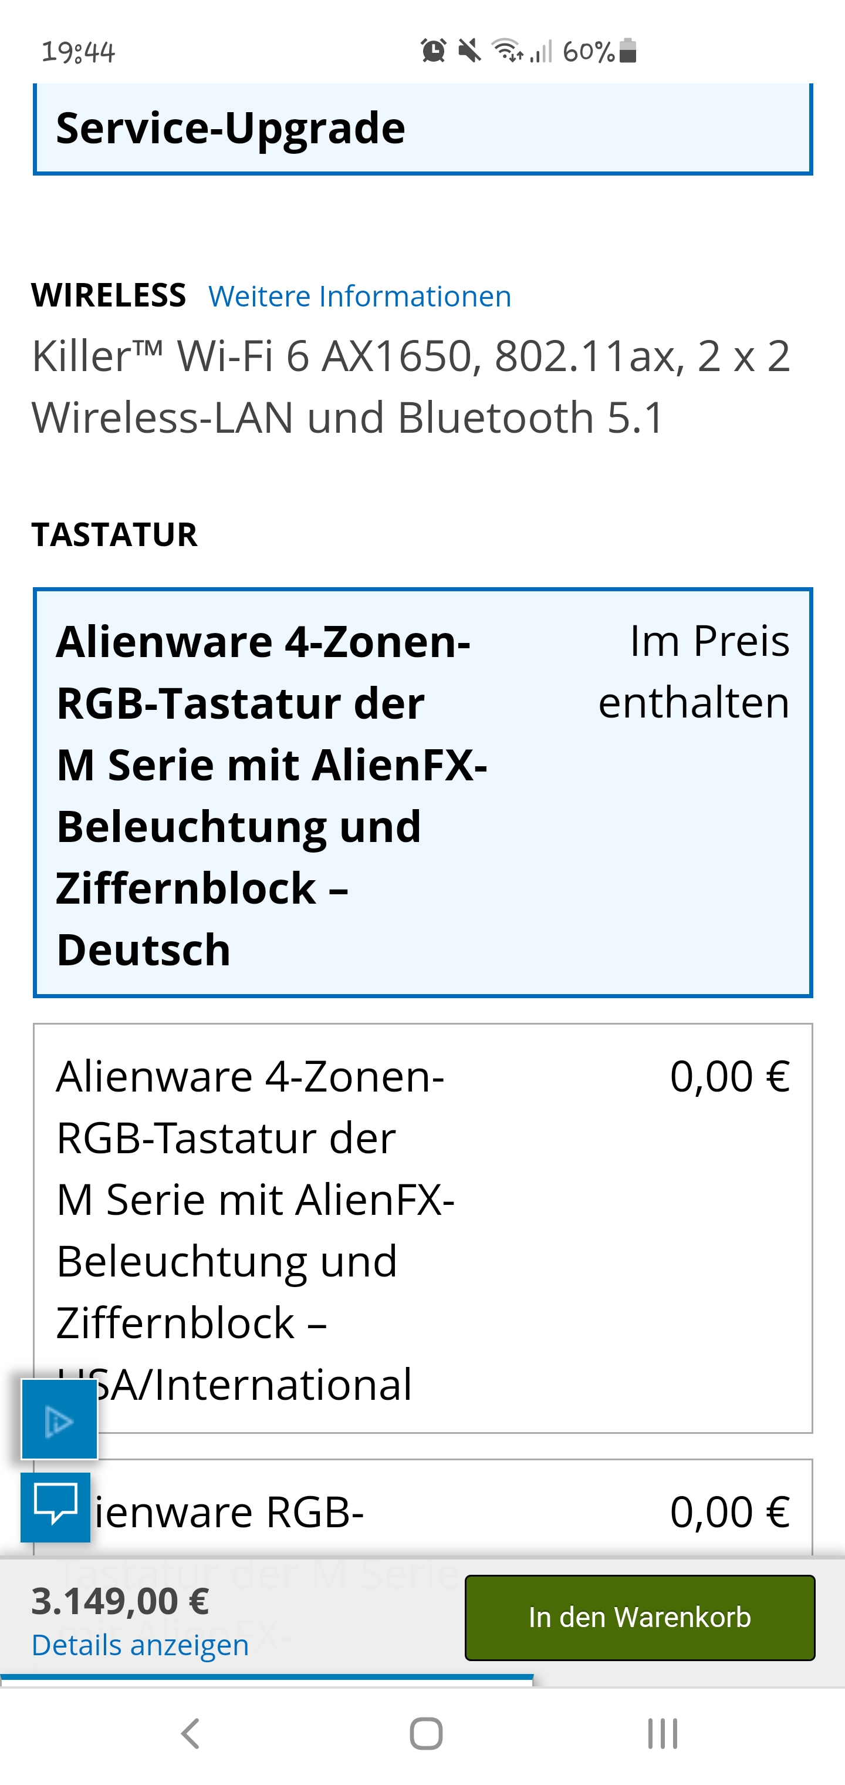The image size is (845, 1785).
Task: Select the Service-Upgrade option box
Action: pos(422,128)
